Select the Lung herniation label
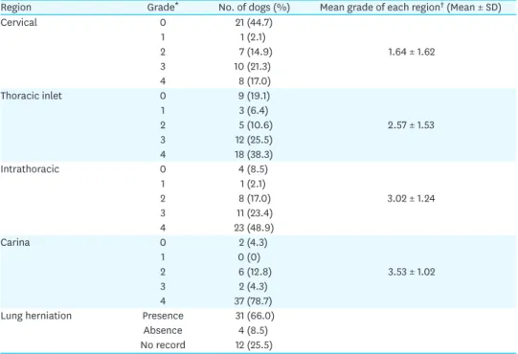Image resolution: width=518 pixels, height=354 pixels. 36,316
